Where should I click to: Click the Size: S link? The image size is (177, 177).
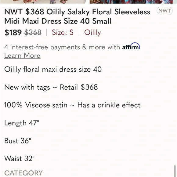[x=63, y=32]
